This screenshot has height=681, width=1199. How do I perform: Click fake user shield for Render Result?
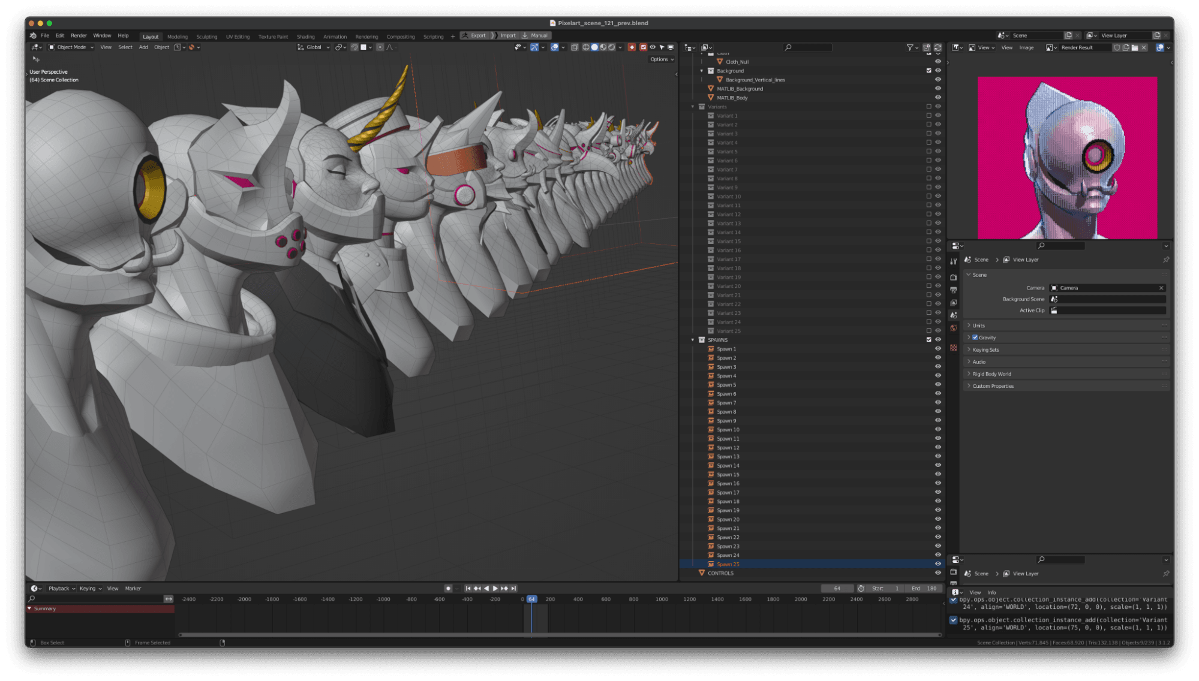click(x=1117, y=47)
